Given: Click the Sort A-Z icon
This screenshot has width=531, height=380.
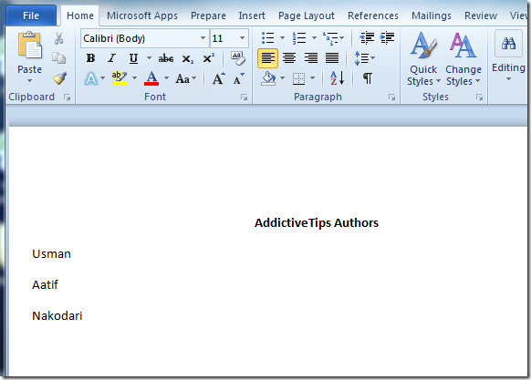Looking at the screenshot, I should [x=338, y=78].
